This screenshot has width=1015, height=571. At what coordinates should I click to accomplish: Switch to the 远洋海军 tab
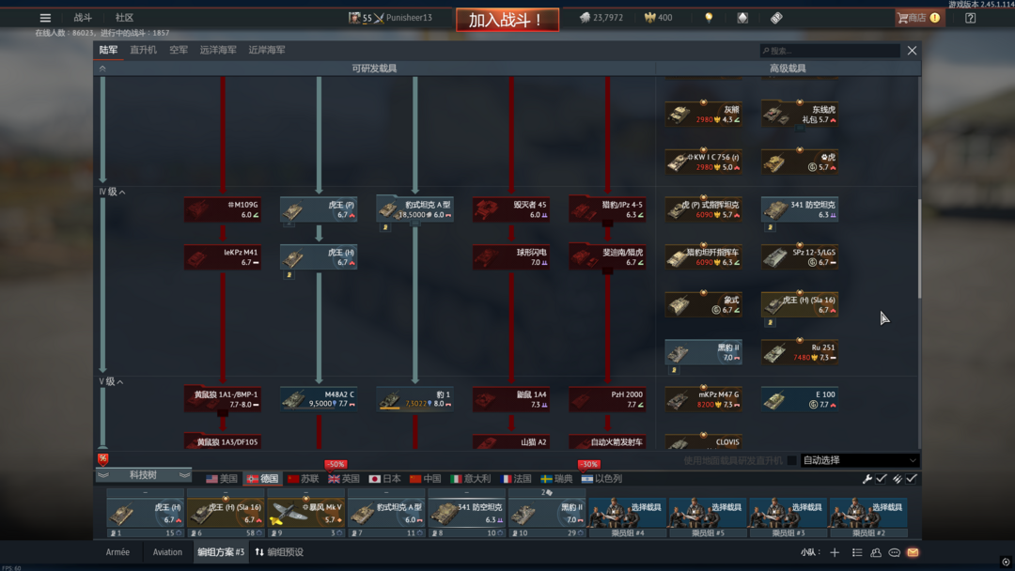click(218, 50)
